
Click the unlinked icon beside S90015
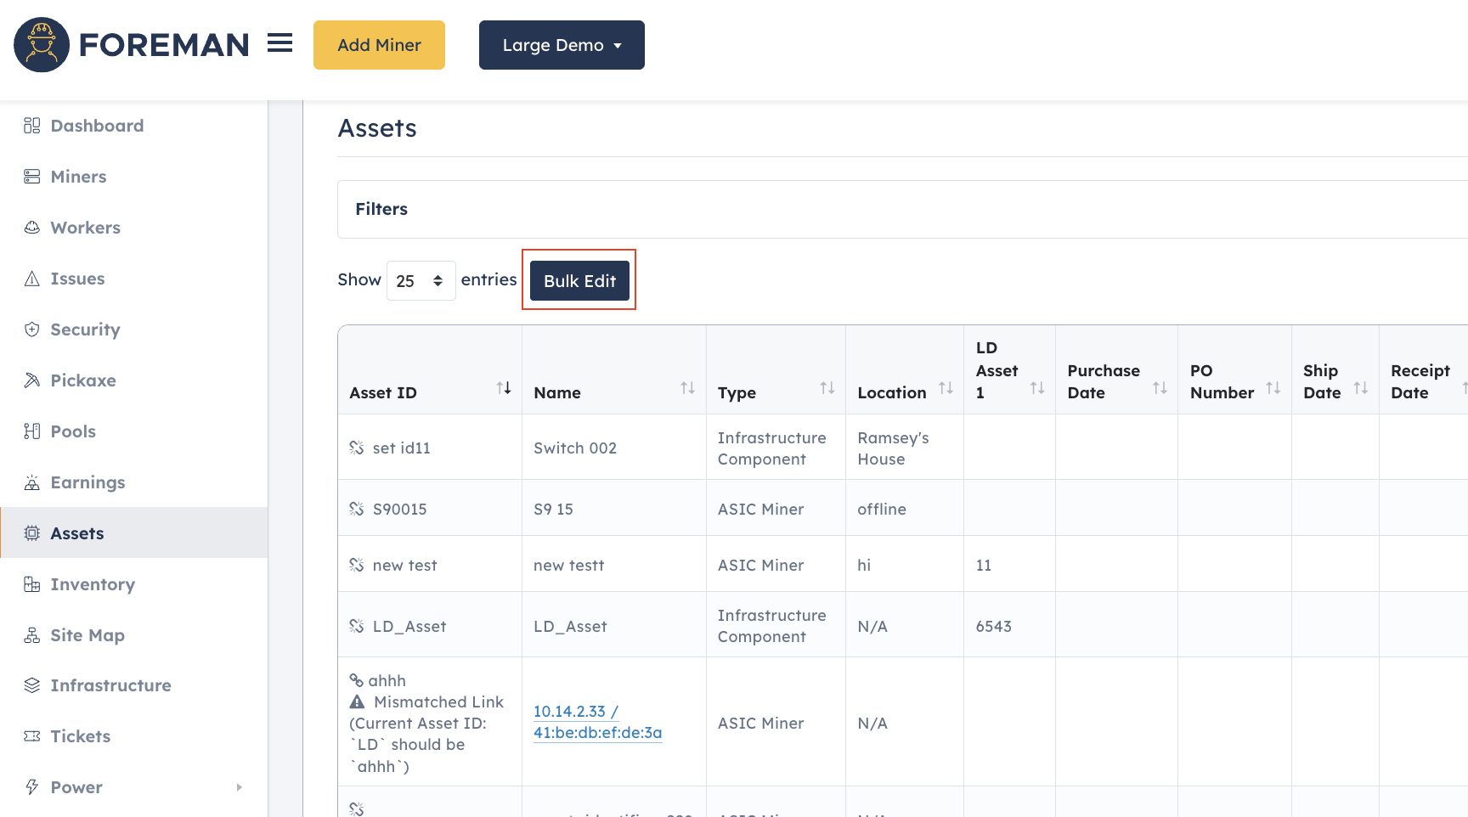pyautogui.click(x=357, y=509)
